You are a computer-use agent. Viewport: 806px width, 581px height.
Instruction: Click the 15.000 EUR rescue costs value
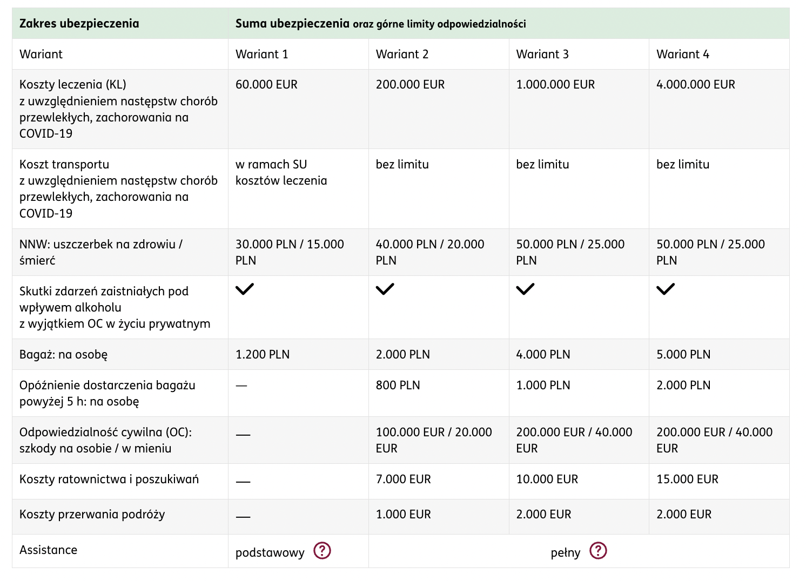click(687, 479)
